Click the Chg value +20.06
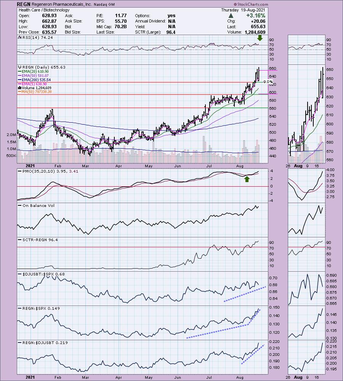 pyautogui.click(x=258, y=21)
